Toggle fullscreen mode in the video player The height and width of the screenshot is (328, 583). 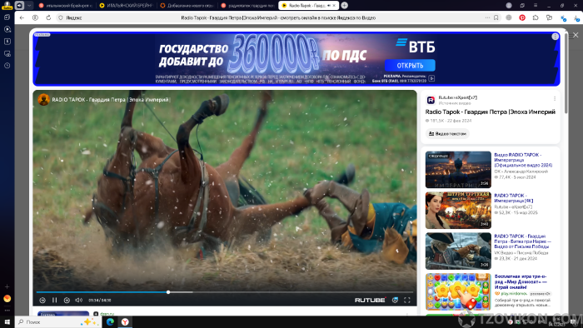pyautogui.click(x=407, y=301)
